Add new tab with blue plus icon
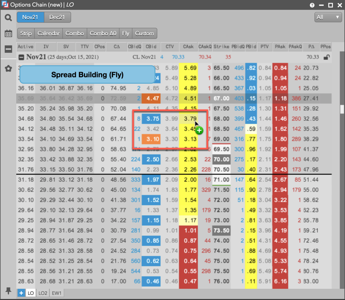This screenshot has height=300, width=345. tap(21, 293)
